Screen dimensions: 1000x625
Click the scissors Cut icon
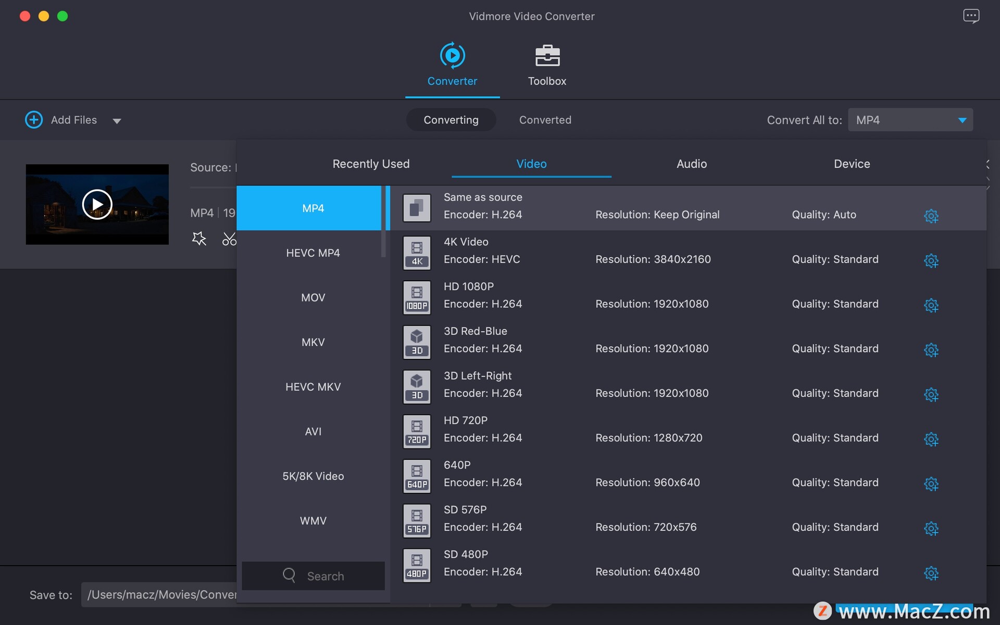(x=229, y=239)
